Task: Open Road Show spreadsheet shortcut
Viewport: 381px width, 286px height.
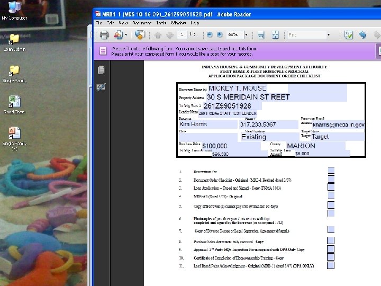Action: tap(14, 105)
